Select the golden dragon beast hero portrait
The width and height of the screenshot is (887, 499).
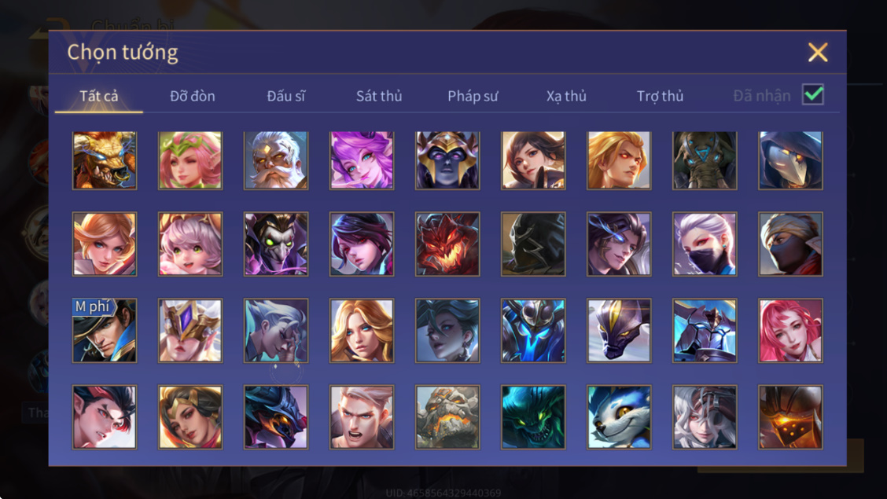tap(105, 160)
